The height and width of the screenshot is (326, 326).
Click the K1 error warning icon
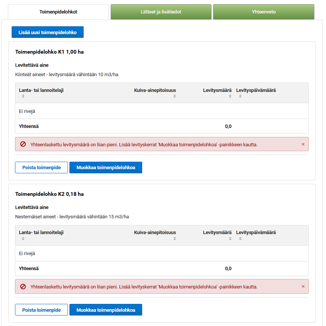coord(23,144)
